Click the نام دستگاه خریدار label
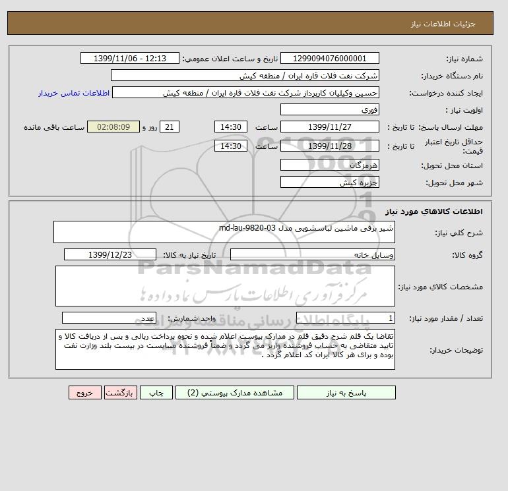This screenshot has width=508, height=491. [452, 76]
